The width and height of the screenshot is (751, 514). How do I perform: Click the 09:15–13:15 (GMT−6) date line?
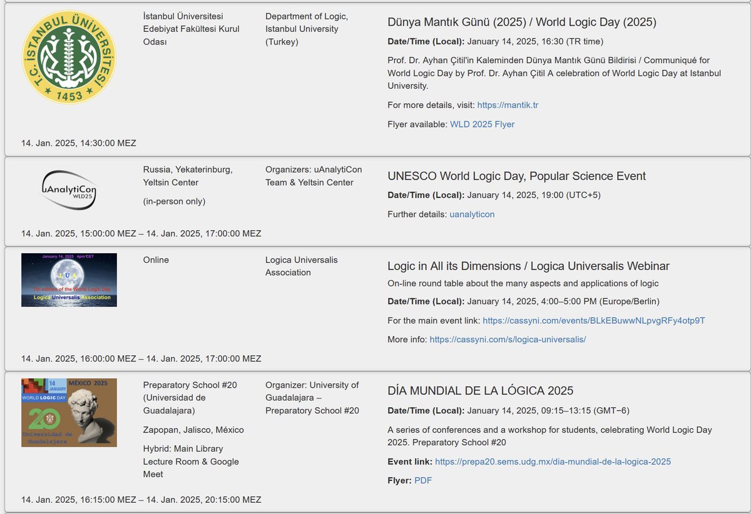point(508,411)
